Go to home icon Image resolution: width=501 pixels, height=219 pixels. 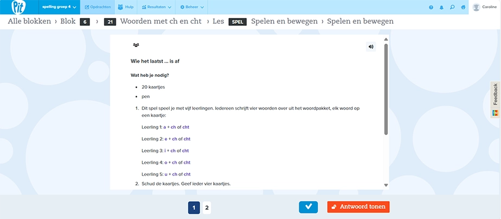tap(463, 8)
